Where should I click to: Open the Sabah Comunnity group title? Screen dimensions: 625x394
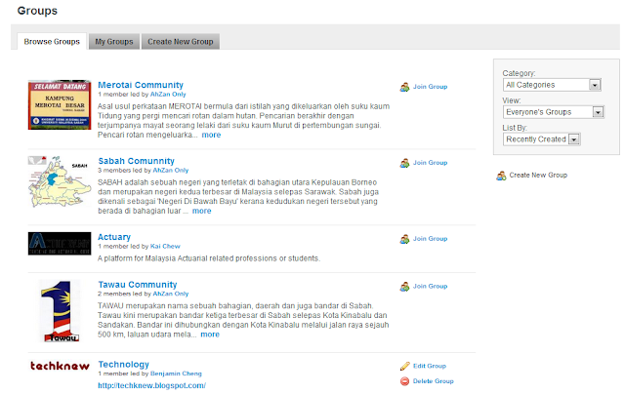(137, 161)
